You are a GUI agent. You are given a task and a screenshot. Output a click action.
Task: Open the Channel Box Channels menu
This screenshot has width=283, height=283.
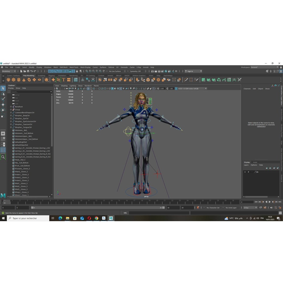247,89
